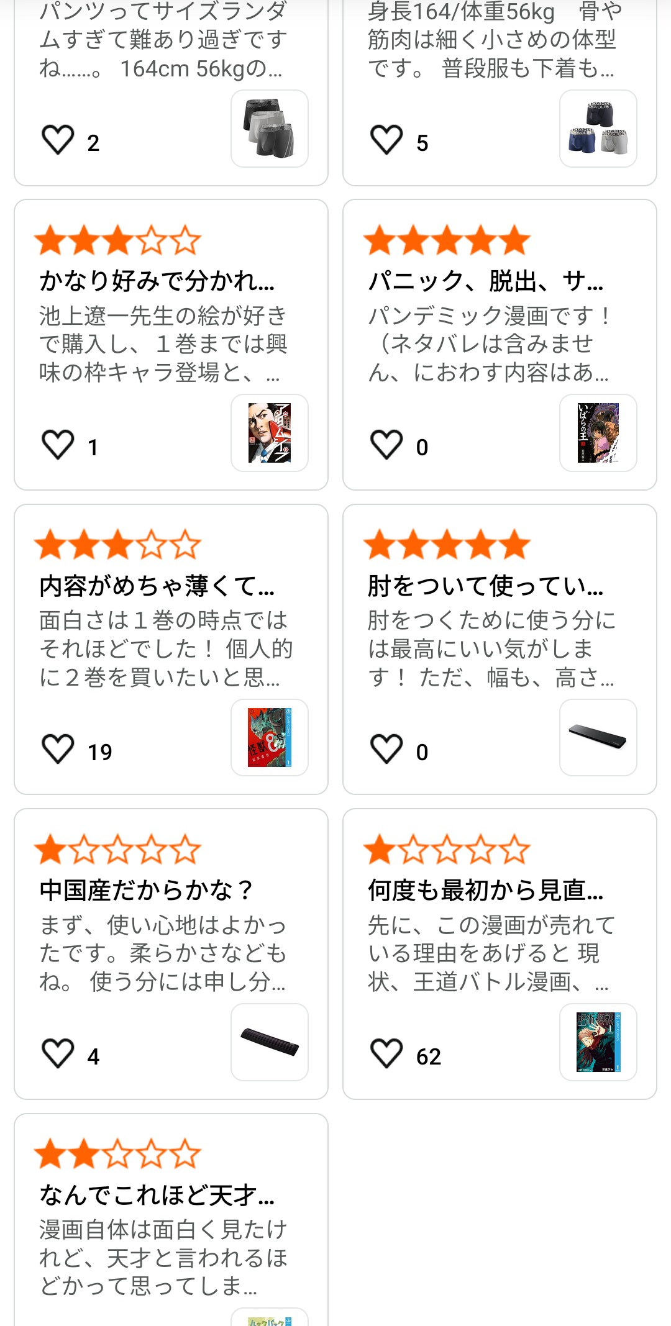The image size is (671, 1326).
Task: Read review titled なんでこれほど天才…
Action: coord(157,1195)
